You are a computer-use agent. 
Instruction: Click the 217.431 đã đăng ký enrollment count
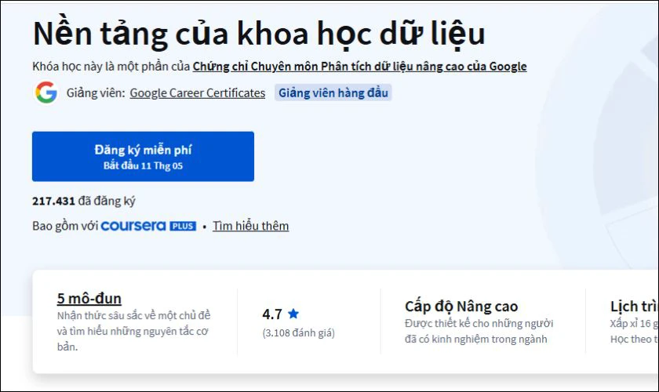[84, 201]
